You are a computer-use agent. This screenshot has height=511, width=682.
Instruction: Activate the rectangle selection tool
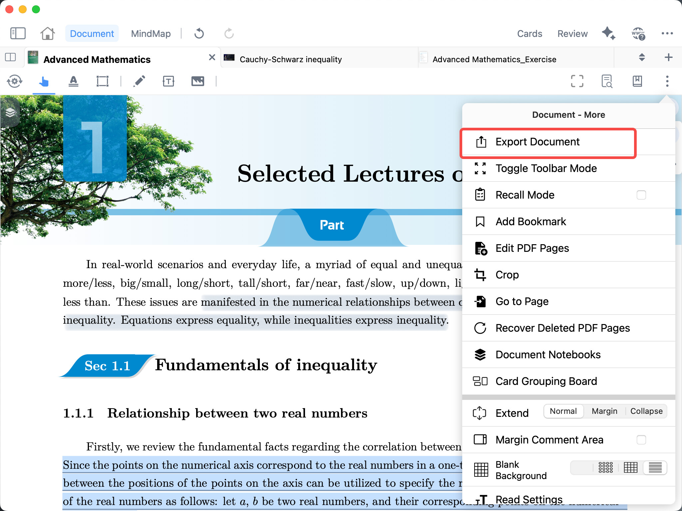[x=102, y=81]
